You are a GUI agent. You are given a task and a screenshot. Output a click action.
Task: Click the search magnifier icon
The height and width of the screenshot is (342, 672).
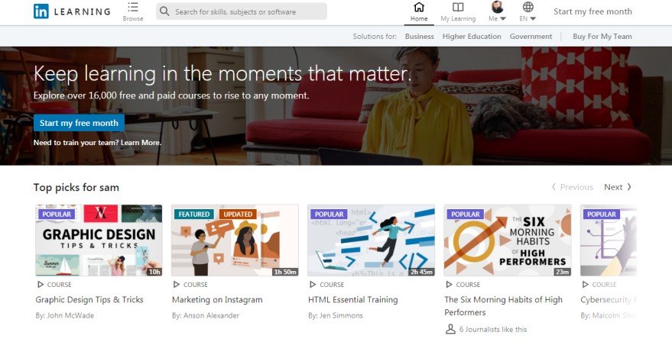click(x=164, y=11)
